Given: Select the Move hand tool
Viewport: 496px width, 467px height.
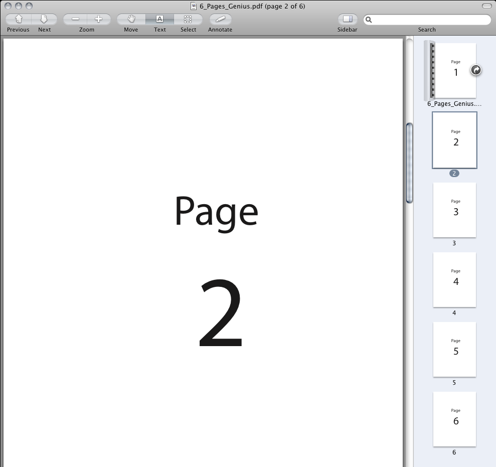Looking at the screenshot, I should pyautogui.click(x=131, y=19).
